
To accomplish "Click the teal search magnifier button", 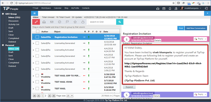I will (120, 22).
